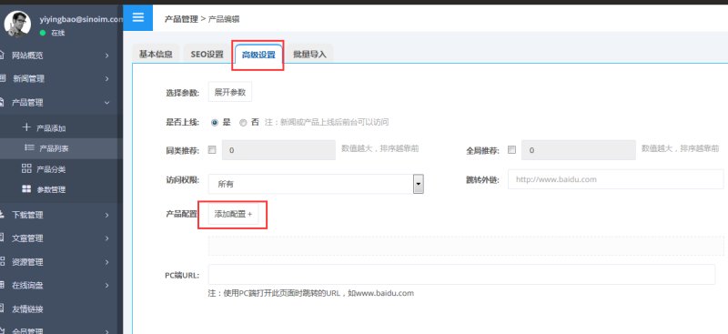
Task: Click the tiles icon beside 参数管理
Action: (26, 189)
